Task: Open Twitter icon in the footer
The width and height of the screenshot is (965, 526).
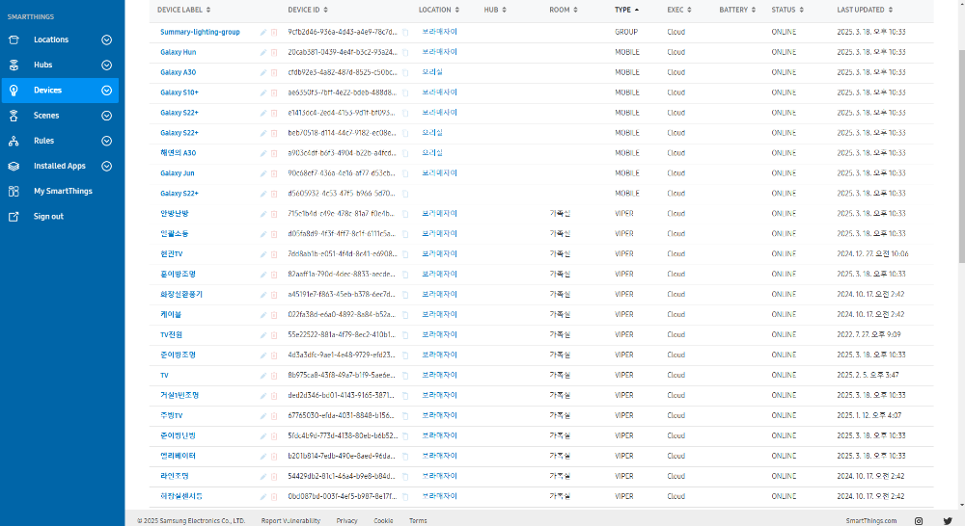Action: pyautogui.click(x=948, y=521)
